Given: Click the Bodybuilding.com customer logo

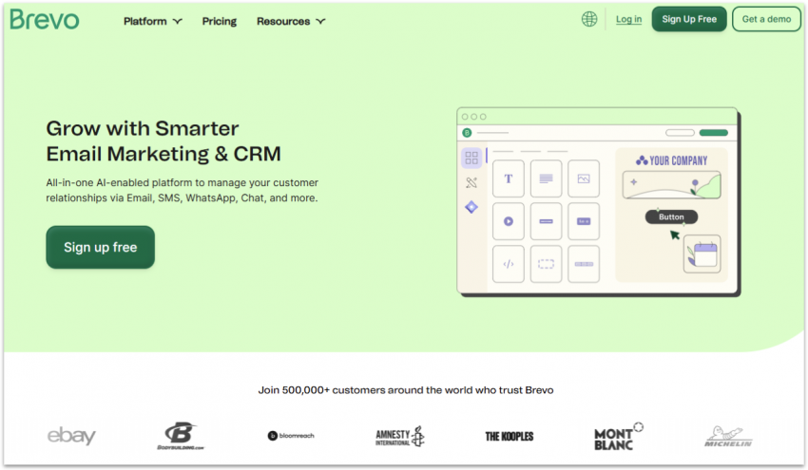Looking at the screenshot, I should [x=181, y=436].
